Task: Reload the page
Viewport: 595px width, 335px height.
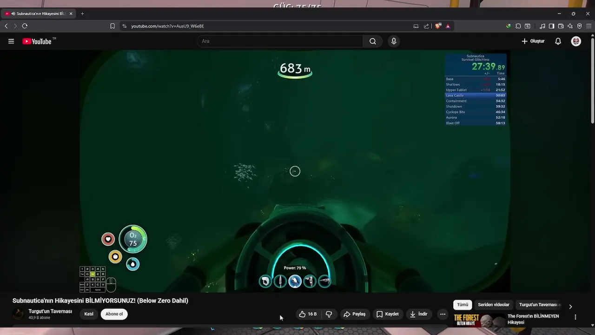Action: point(25,26)
